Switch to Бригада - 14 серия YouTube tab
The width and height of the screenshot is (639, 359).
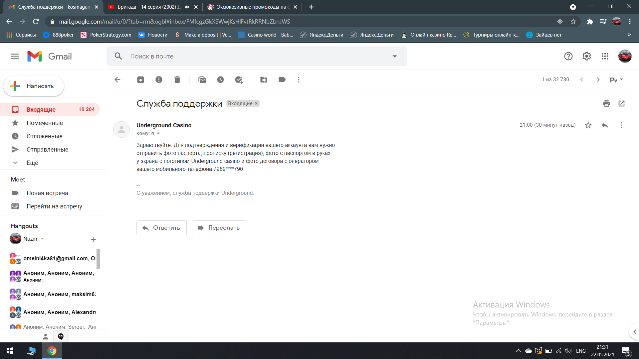pos(148,7)
